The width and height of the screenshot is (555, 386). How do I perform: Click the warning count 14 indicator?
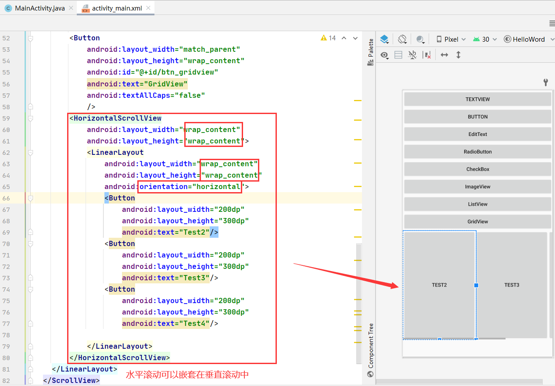pos(328,38)
